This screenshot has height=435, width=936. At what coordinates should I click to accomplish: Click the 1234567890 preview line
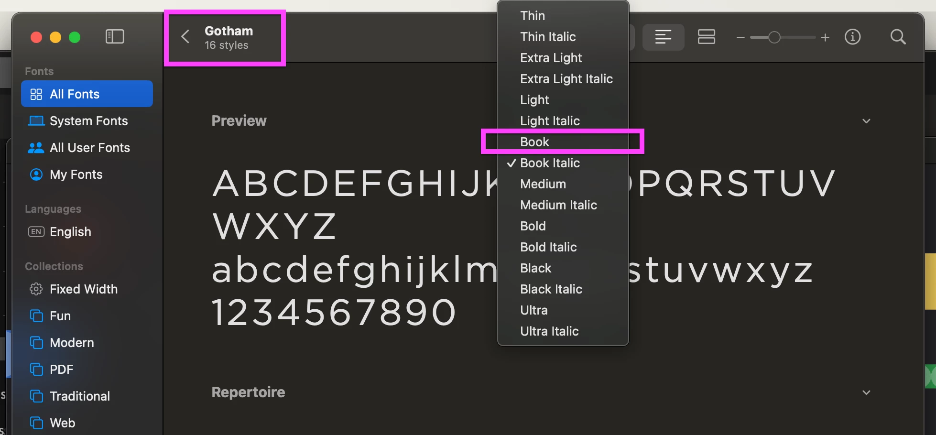pyautogui.click(x=334, y=313)
